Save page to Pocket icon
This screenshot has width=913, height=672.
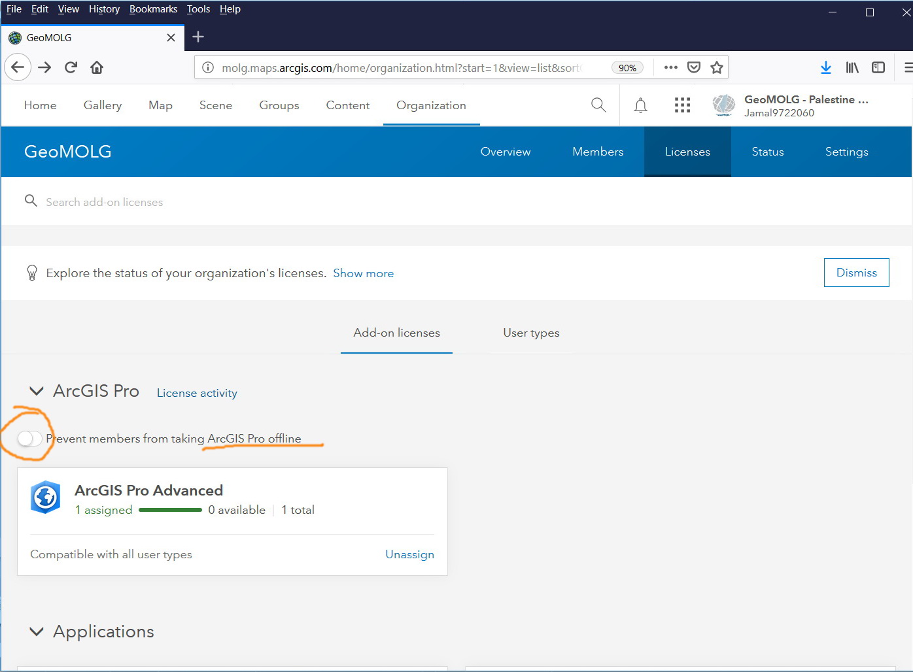694,67
